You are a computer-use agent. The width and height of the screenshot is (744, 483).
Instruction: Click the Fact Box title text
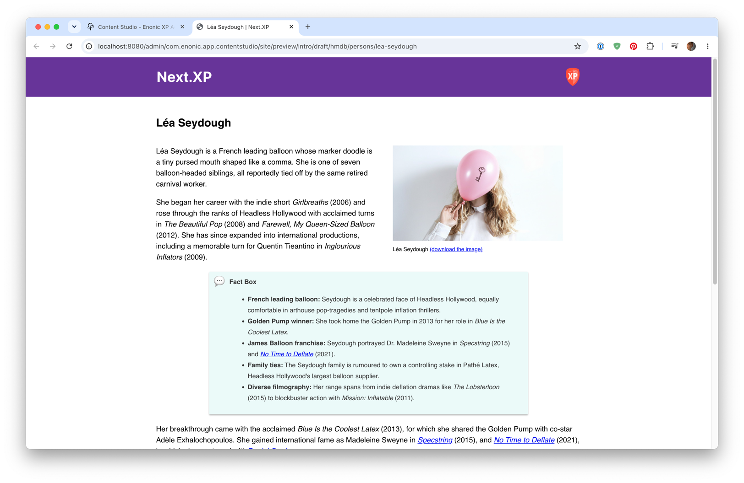tap(243, 282)
